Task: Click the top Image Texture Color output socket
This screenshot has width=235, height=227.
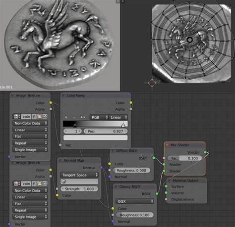Action: click(51, 103)
